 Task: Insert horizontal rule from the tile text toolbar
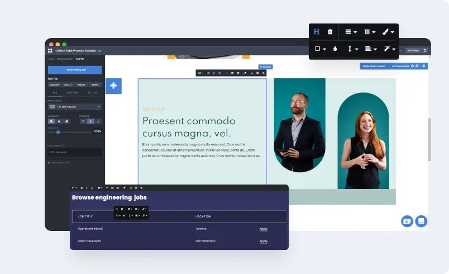tap(227, 73)
